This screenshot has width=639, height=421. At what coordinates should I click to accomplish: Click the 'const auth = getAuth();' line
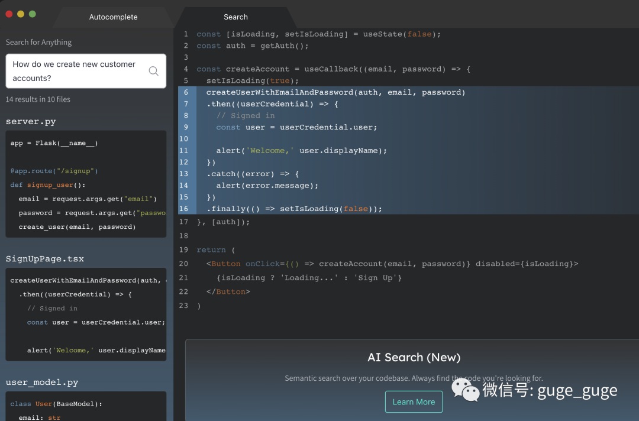pos(253,46)
